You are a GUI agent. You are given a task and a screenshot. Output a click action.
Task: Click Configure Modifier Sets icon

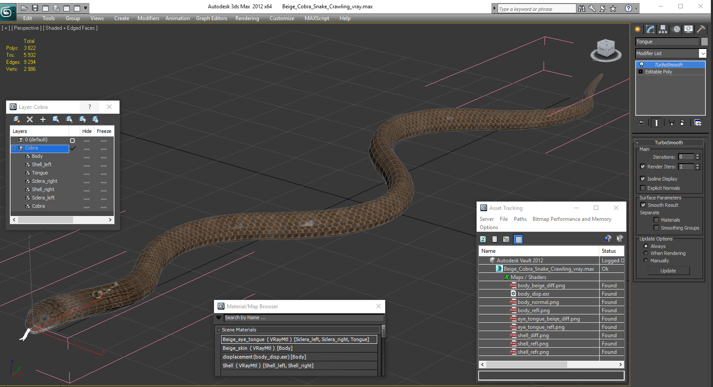click(x=698, y=123)
